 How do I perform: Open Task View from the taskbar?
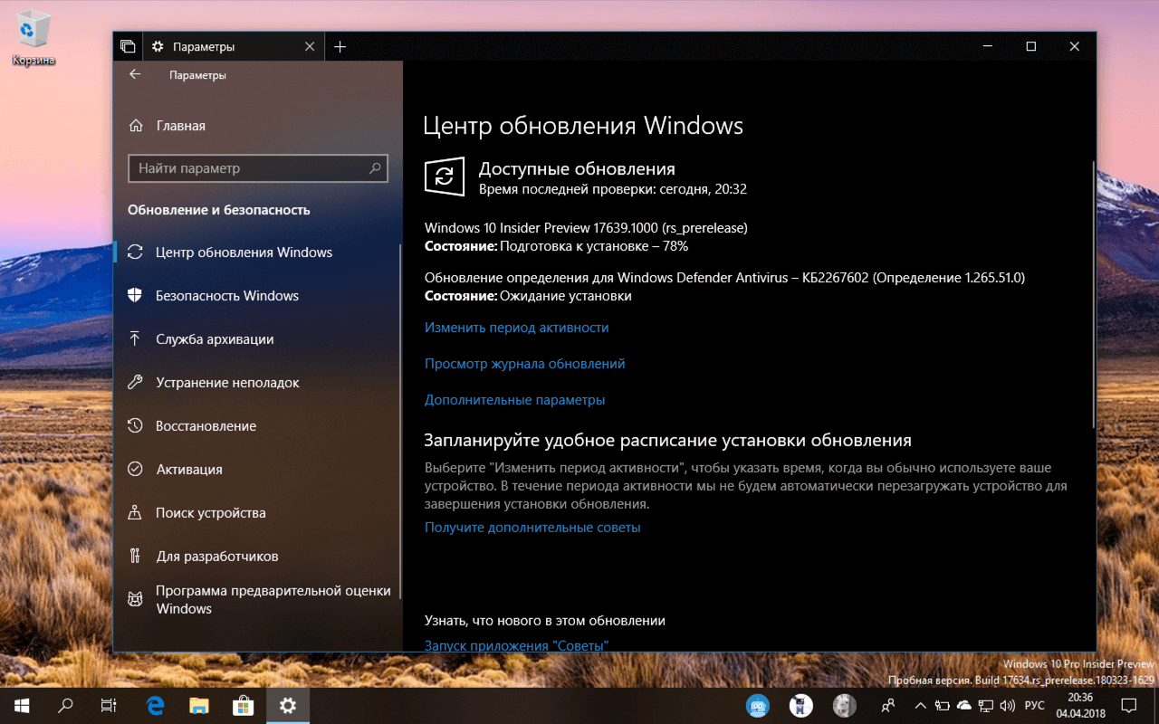click(109, 705)
